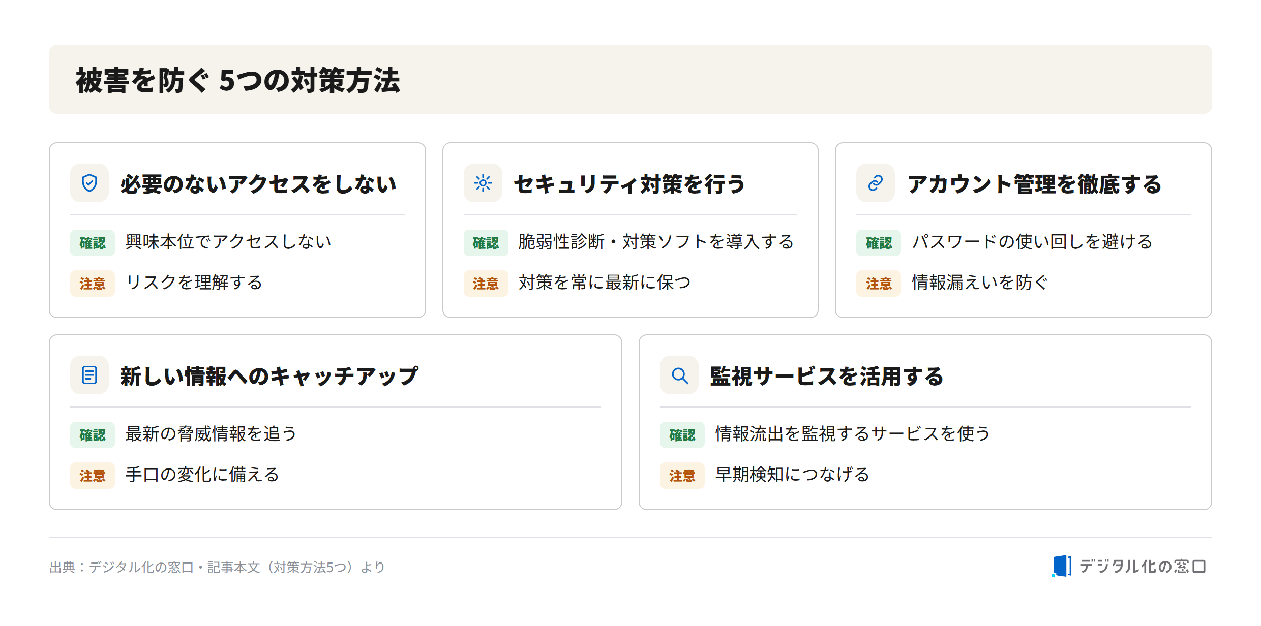Click the 確認 badge beside 脆弱性診断・対策ソフトを導入する
This screenshot has height=626, width=1261.
pyautogui.click(x=486, y=243)
